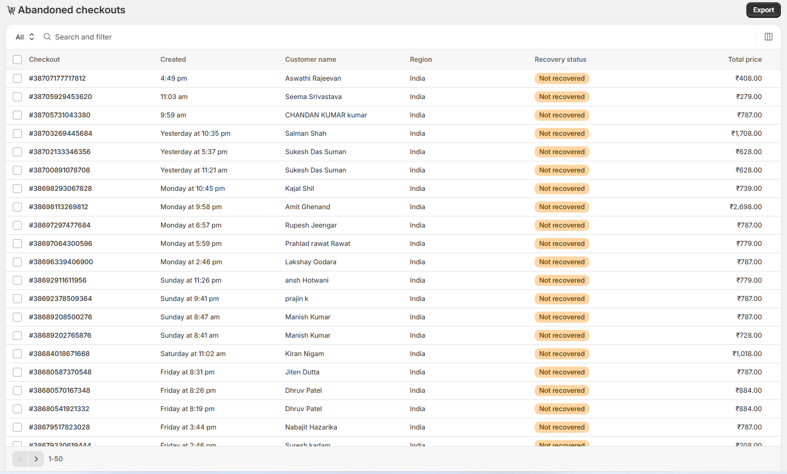Open checkout #38680587370548
Image resolution: width=787 pixels, height=474 pixels.
point(60,372)
